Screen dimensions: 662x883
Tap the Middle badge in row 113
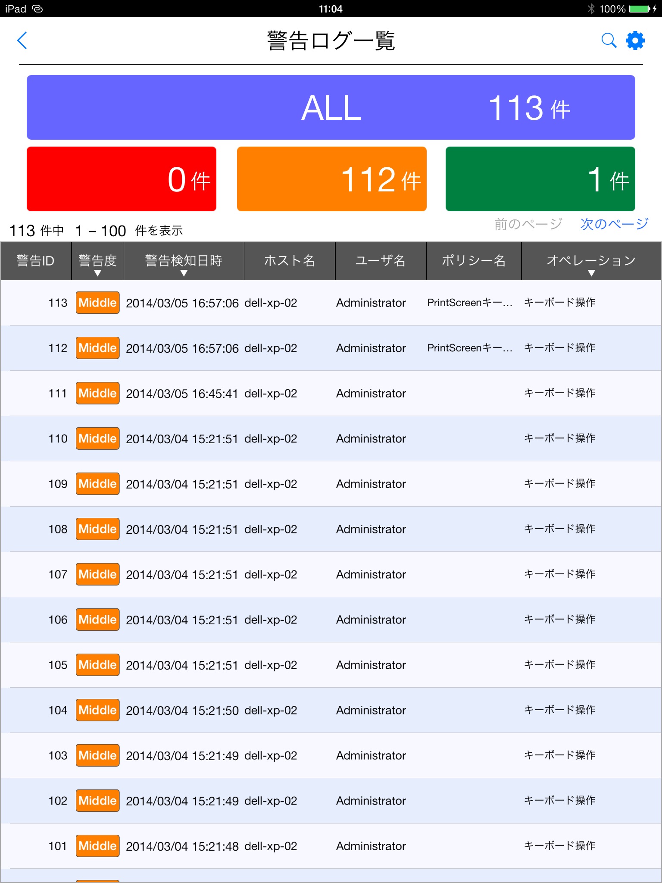tap(98, 303)
